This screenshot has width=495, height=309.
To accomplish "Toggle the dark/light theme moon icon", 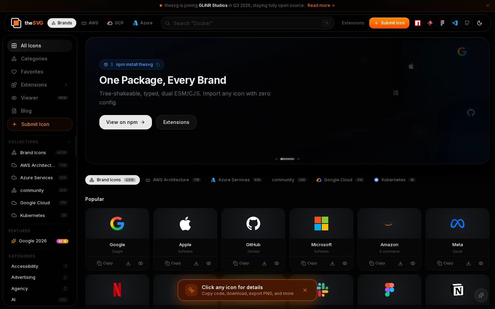I will (480, 23).
